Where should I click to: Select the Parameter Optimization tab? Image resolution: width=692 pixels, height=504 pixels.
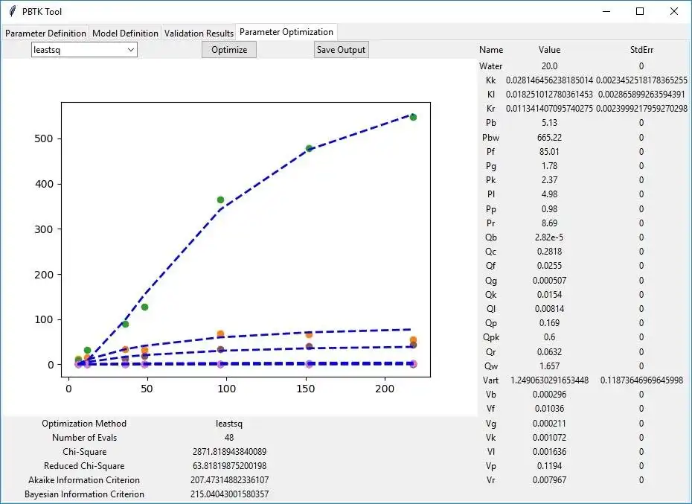286,32
